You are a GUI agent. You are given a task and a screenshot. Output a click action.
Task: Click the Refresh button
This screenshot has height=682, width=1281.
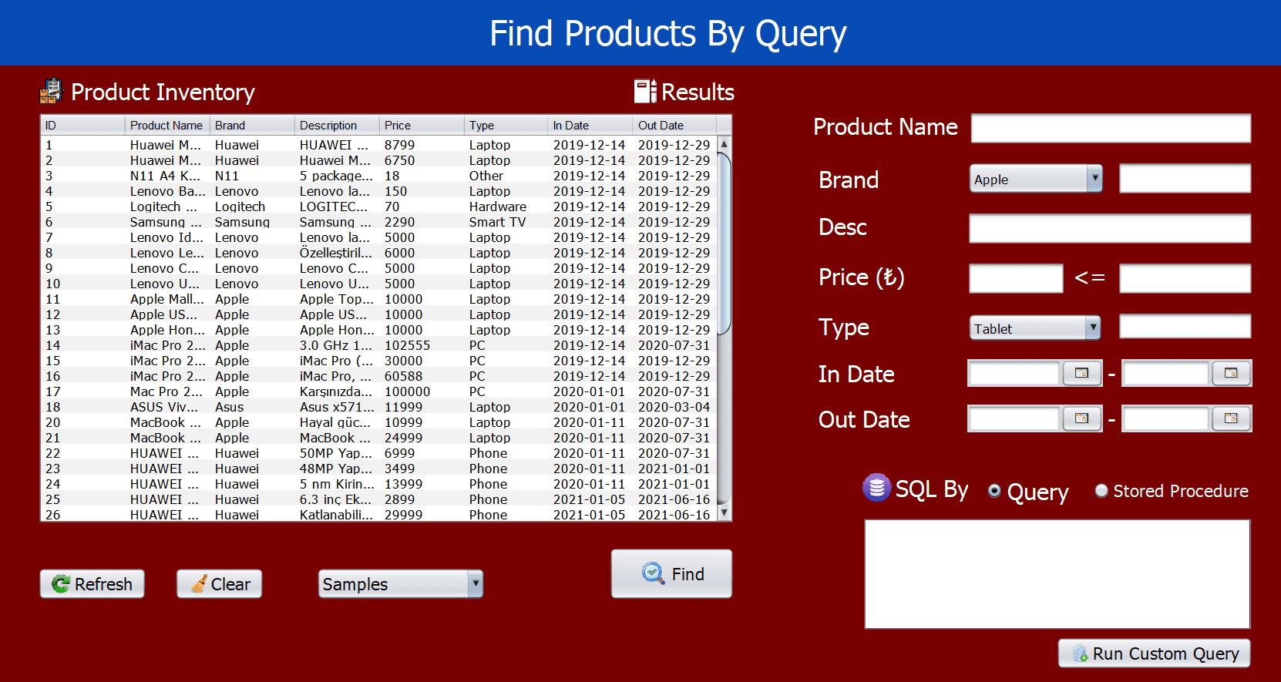pos(92,584)
